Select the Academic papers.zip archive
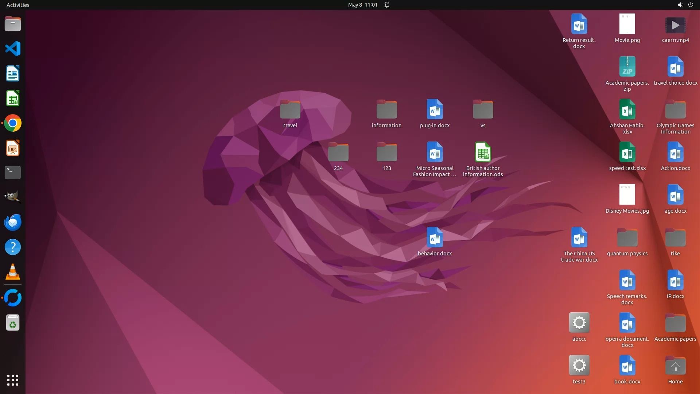 pyautogui.click(x=627, y=67)
